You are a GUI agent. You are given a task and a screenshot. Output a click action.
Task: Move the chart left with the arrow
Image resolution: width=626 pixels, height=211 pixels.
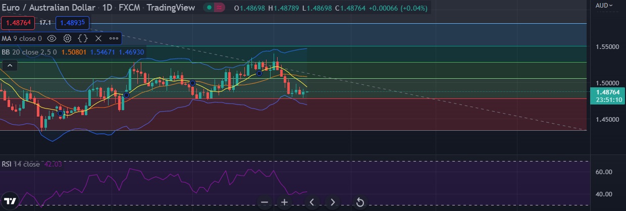[312, 202]
